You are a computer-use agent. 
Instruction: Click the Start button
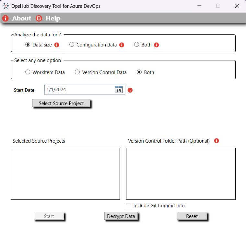click(49, 216)
